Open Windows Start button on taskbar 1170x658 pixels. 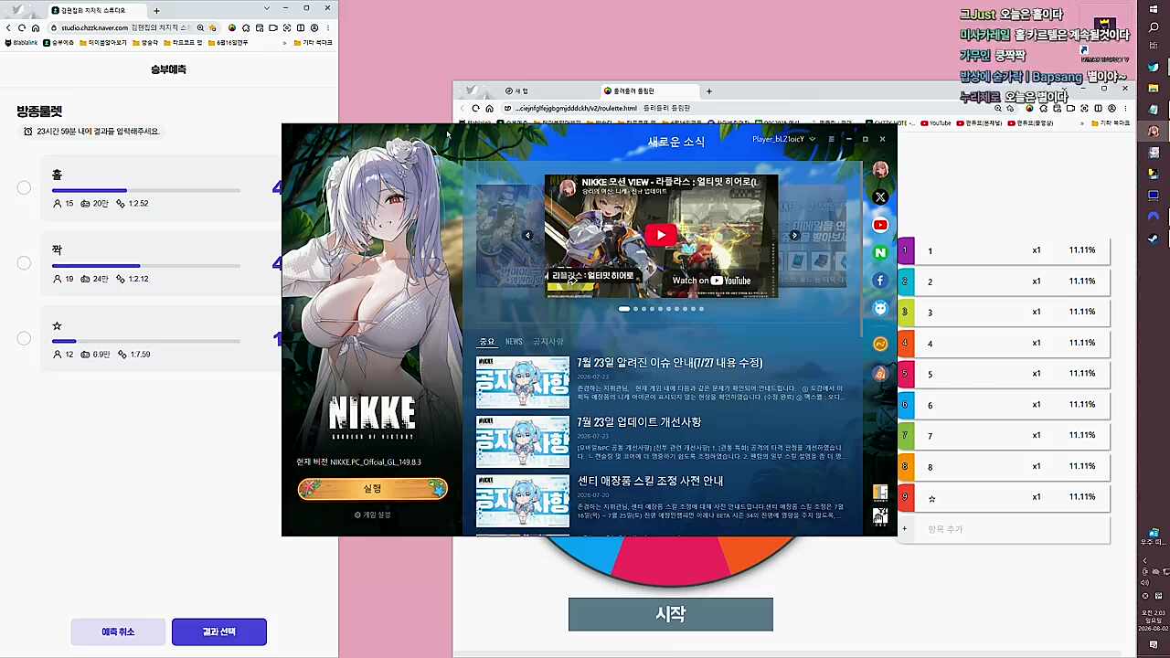click(x=1154, y=9)
